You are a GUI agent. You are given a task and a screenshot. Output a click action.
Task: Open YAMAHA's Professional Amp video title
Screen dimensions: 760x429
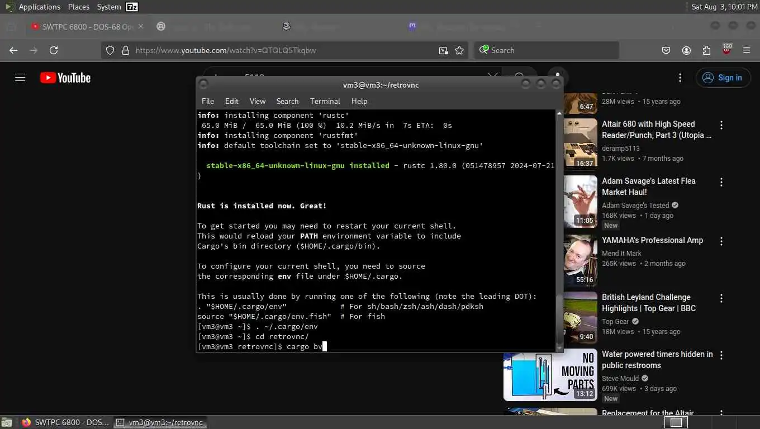click(652, 240)
